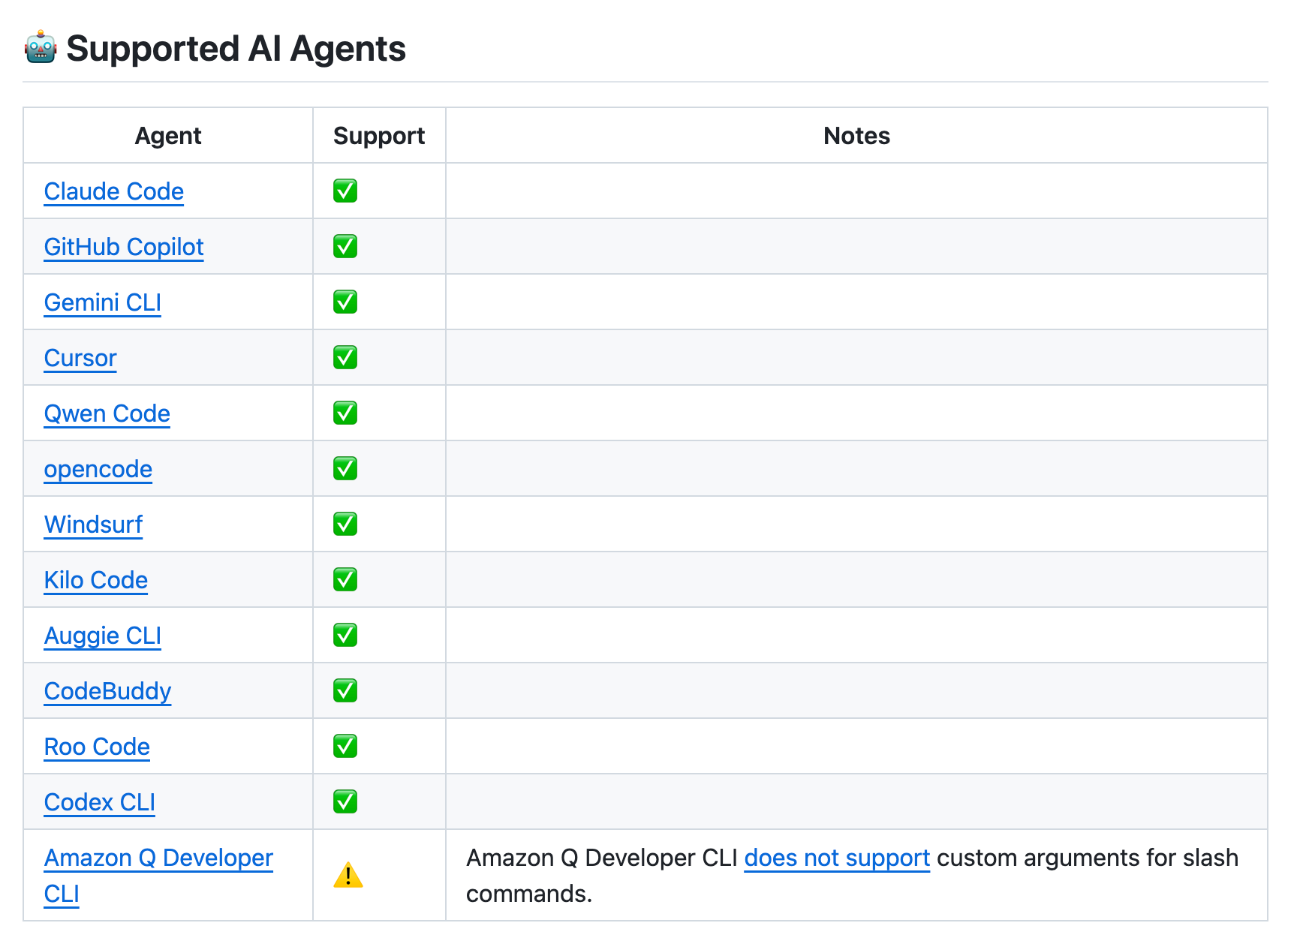Click green checkmark in Codex CLI row

(x=345, y=801)
